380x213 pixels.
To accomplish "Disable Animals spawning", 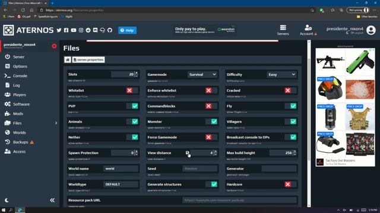I will pos(132,121).
